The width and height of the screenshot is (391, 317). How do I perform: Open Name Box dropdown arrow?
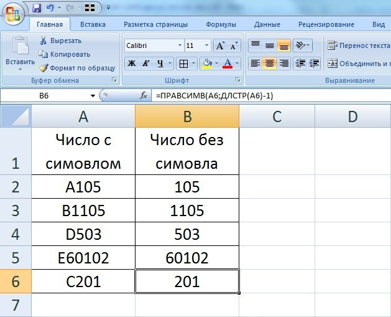coord(93,96)
